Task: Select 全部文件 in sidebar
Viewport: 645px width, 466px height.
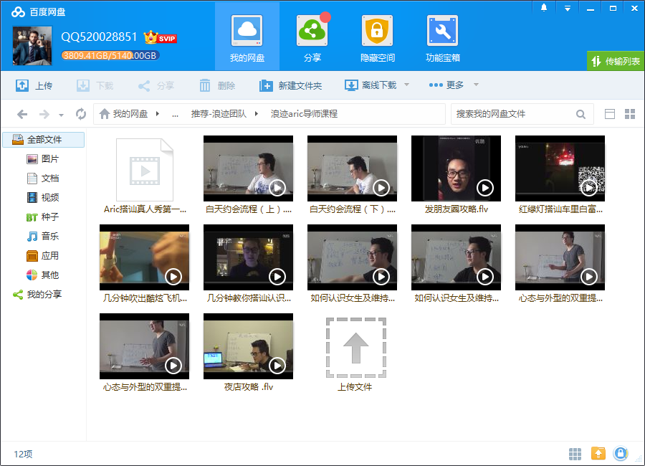Action: (44, 140)
